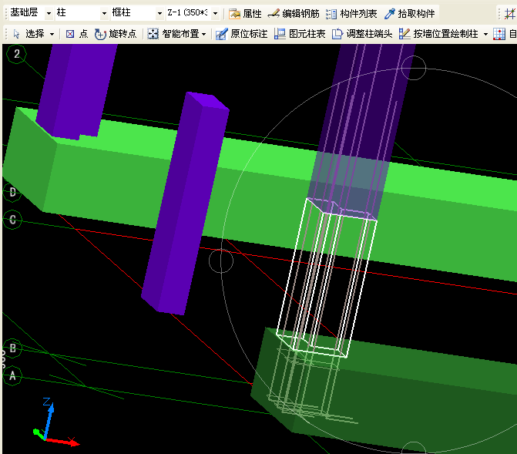Click the 拾取构件 text label
The height and width of the screenshot is (454, 517).
[416, 14]
